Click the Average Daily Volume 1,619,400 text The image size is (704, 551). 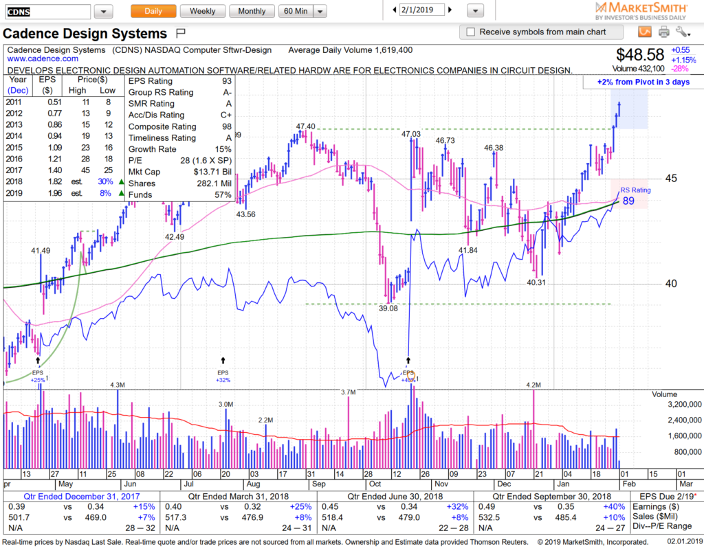350,50
